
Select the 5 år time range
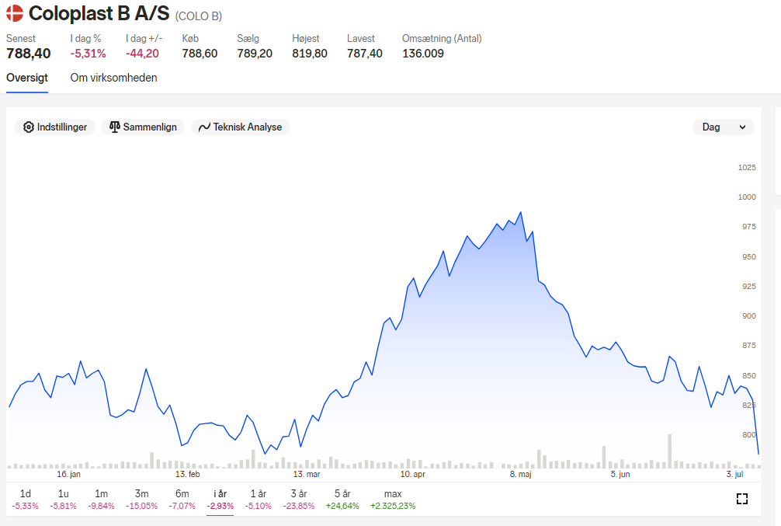[x=342, y=500]
